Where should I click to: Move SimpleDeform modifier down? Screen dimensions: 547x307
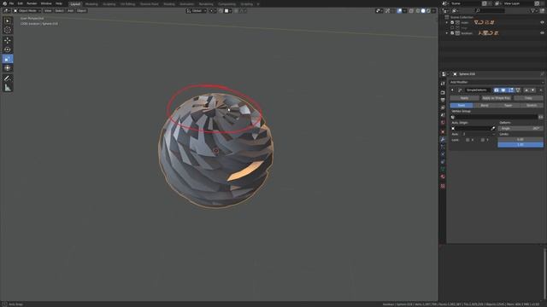point(532,90)
